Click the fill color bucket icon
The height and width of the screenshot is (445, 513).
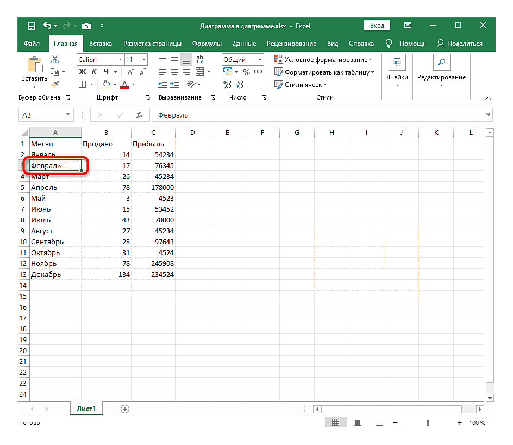click(107, 84)
